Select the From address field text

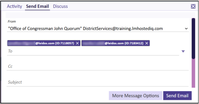(x=85, y=28)
